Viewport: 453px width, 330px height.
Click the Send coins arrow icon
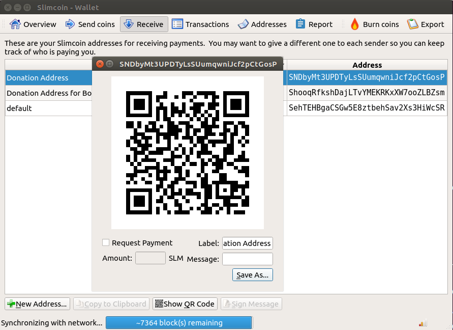pyautogui.click(x=70, y=24)
